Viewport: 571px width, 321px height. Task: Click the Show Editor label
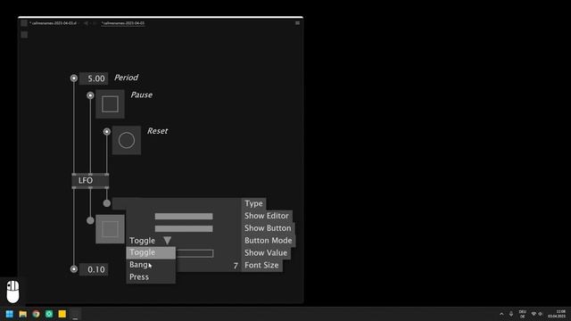pyautogui.click(x=267, y=216)
